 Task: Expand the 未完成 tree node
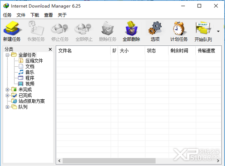tap(7, 90)
